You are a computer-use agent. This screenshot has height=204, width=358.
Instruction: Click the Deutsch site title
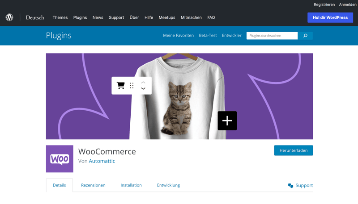pyautogui.click(x=35, y=17)
